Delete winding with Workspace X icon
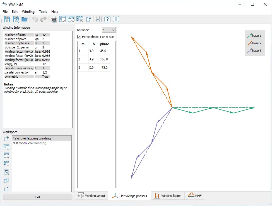This screenshot has width=272, height=206. pos(6,189)
